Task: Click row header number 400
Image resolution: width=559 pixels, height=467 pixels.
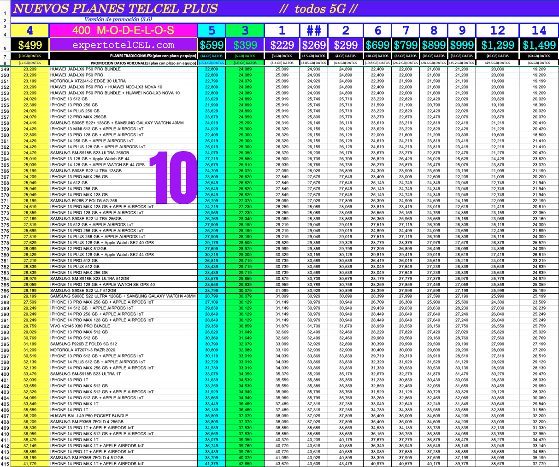Action: tap(5, 374)
